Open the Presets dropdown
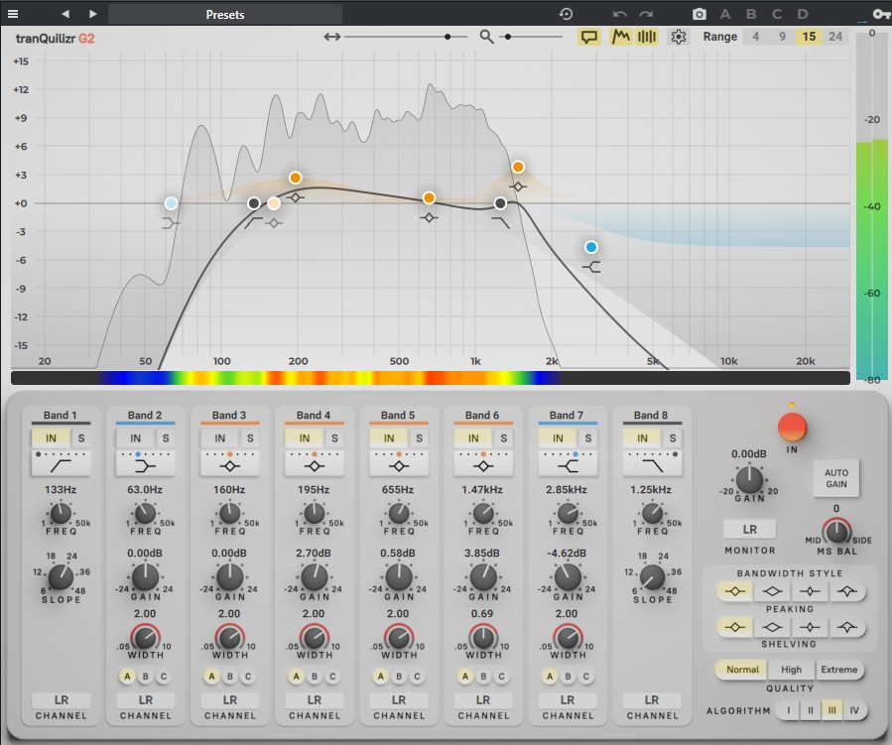892x745 pixels. [225, 14]
